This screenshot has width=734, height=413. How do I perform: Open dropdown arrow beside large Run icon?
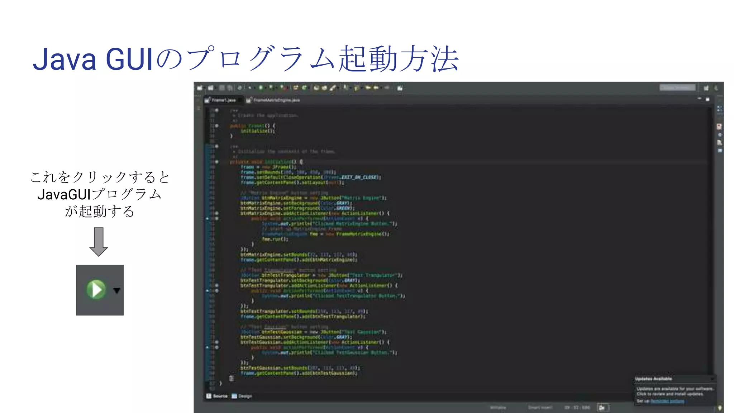117,290
